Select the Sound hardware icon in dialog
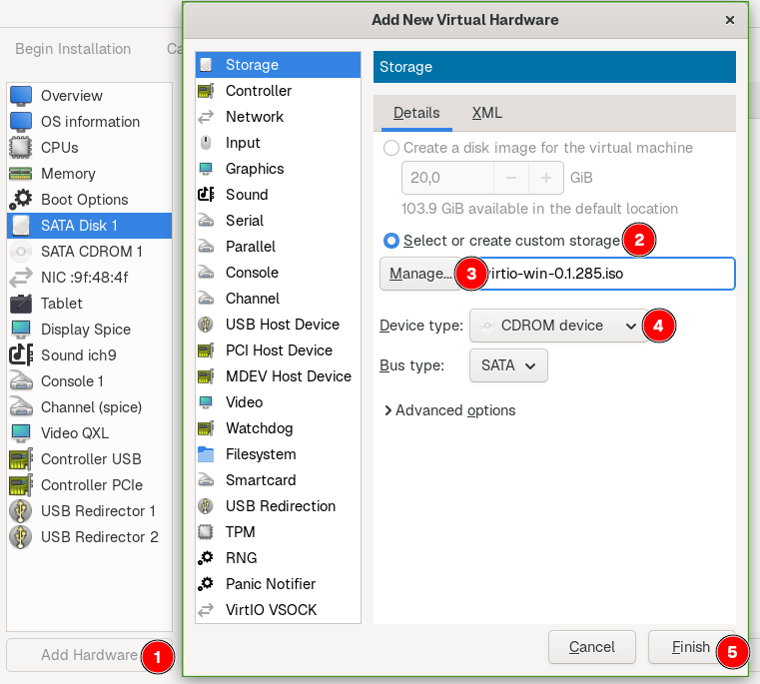 pos(206,195)
